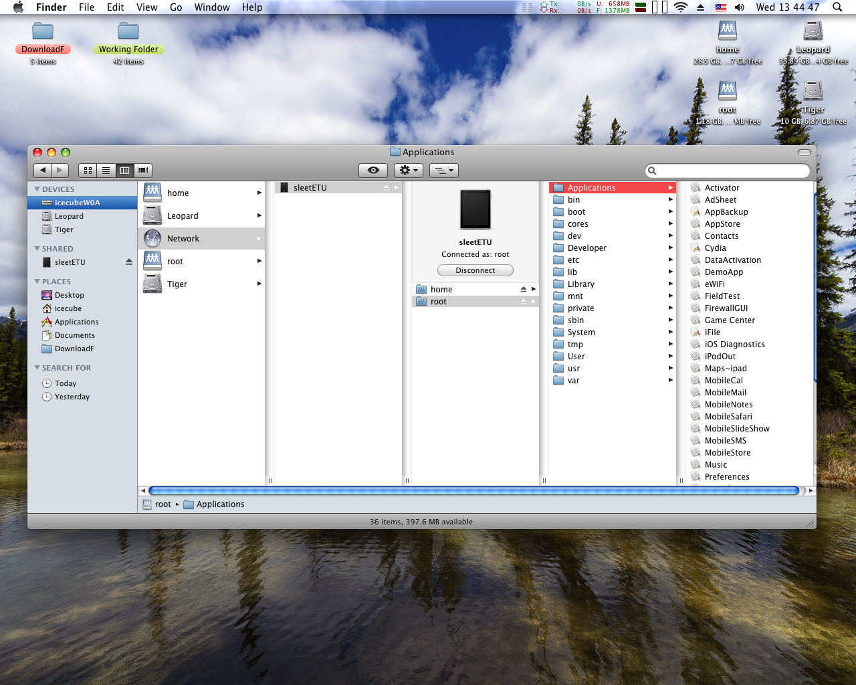The width and height of the screenshot is (856, 685).
Task: Open Desktop in sidebar Places
Action: 82,295
